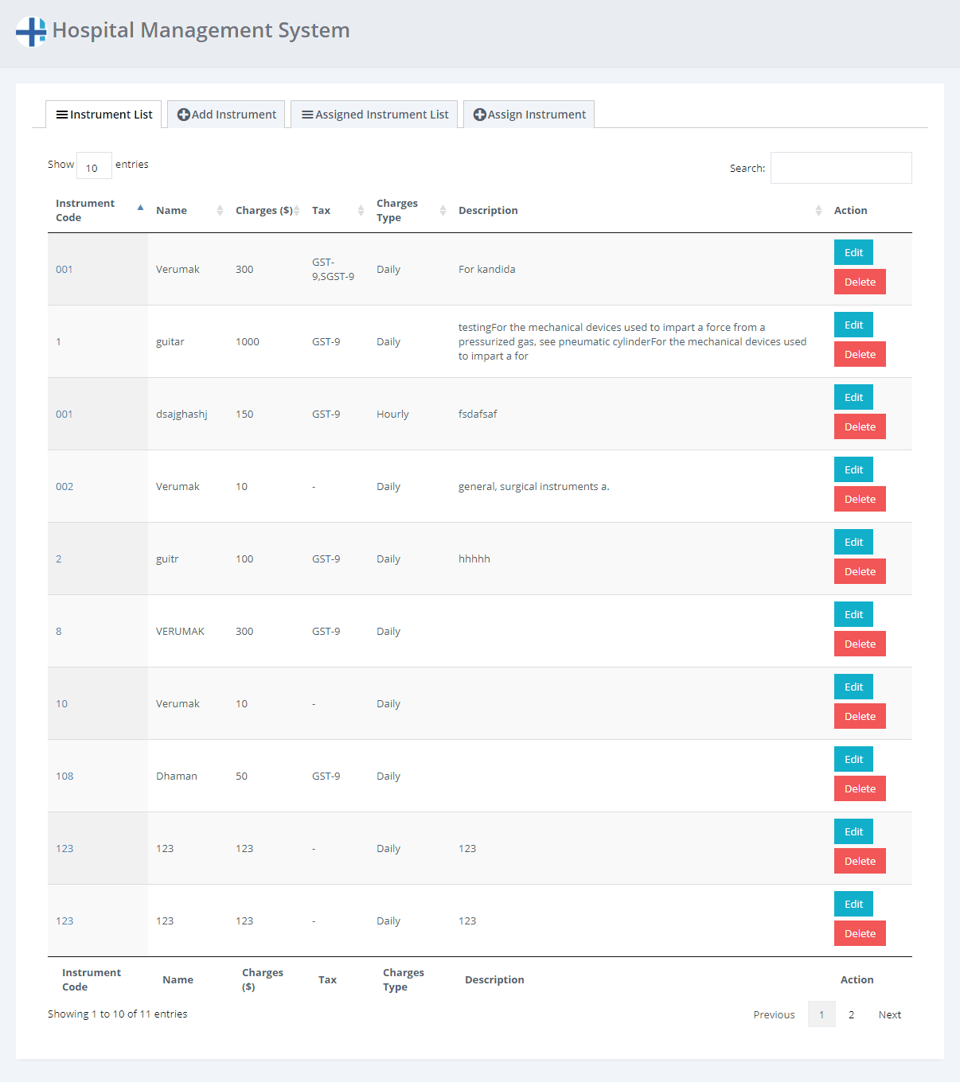
Task: Go to page 2 of results
Action: pyautogui.click(x=851, y=1014)
